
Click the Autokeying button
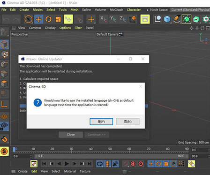point(133,164)
